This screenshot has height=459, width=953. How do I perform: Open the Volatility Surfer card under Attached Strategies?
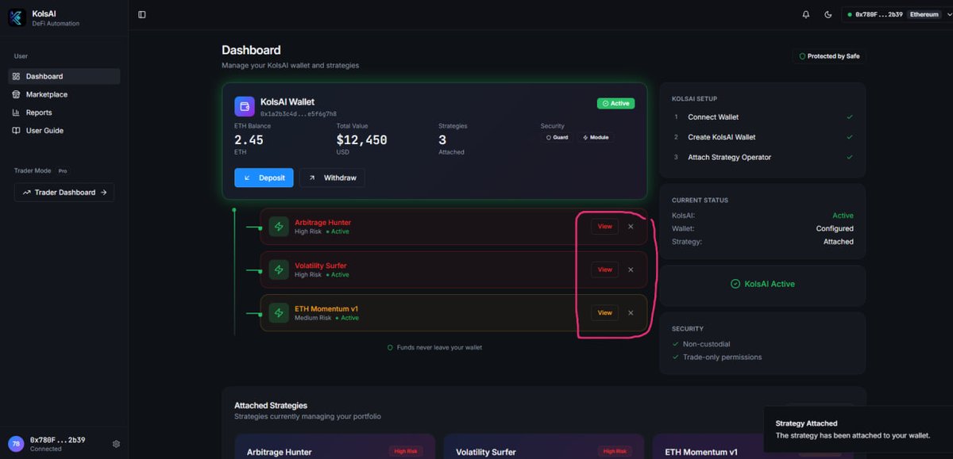[544, 446]
